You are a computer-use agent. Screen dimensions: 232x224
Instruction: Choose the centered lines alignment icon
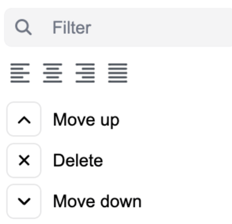53,73
